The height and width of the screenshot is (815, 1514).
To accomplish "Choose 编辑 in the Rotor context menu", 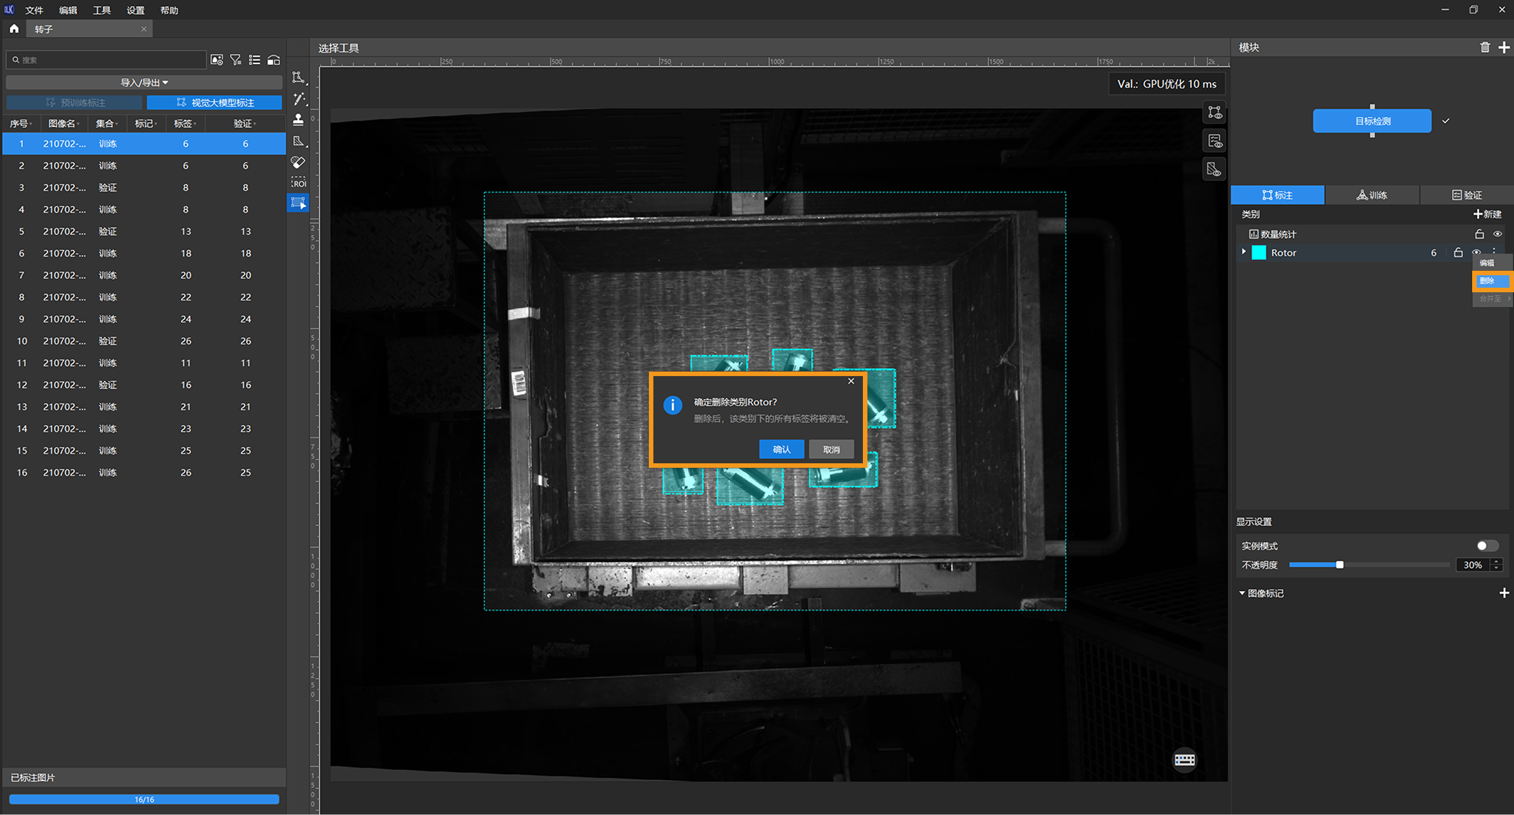I will 1487,263.
